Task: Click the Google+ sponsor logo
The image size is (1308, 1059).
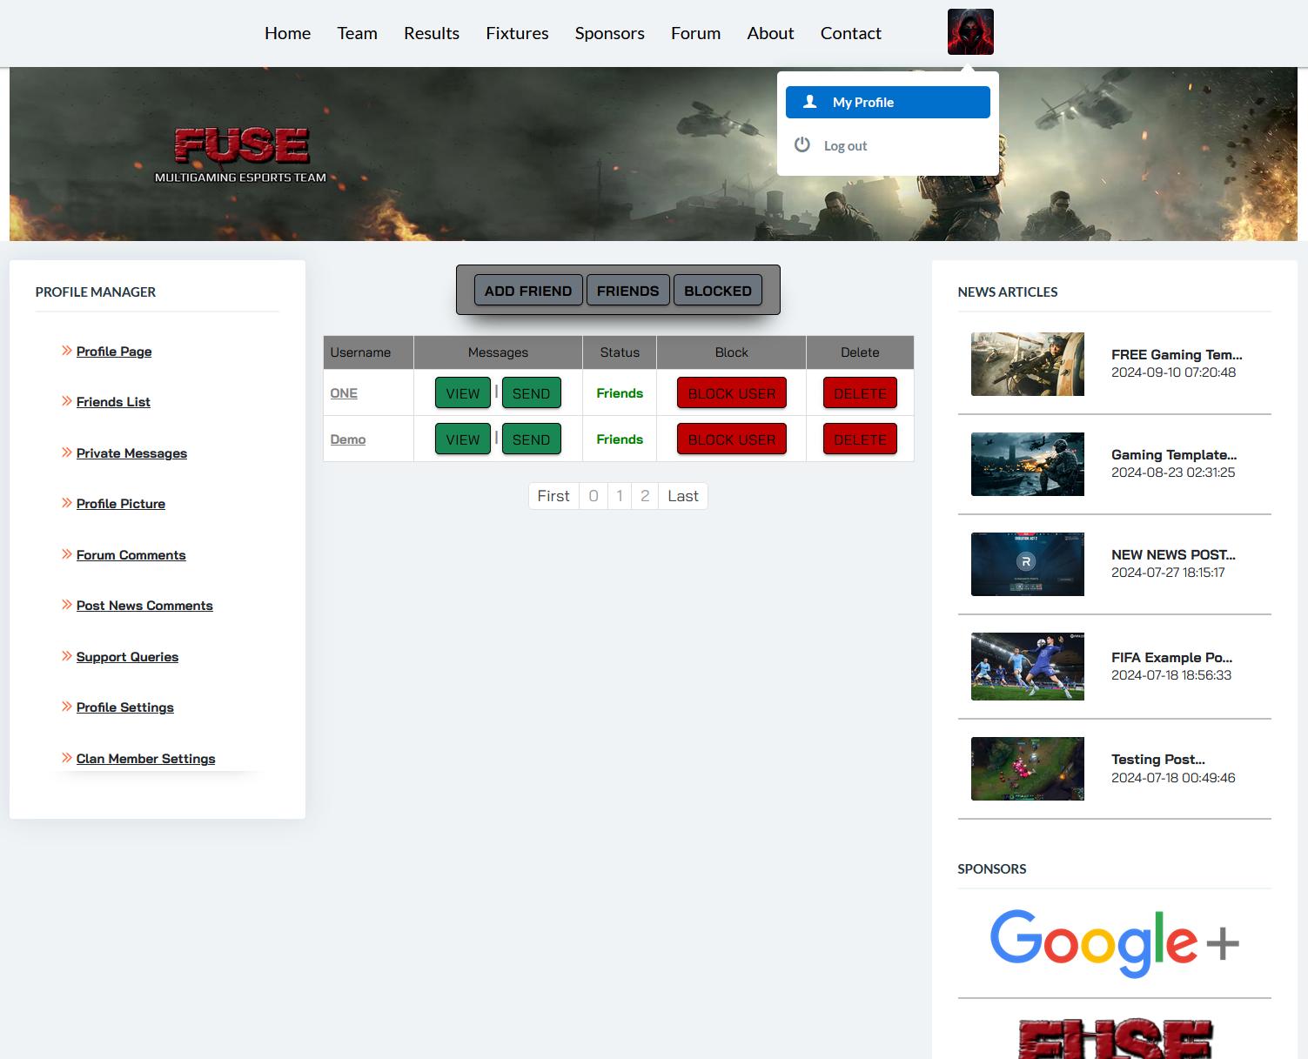Action: 1114,943
